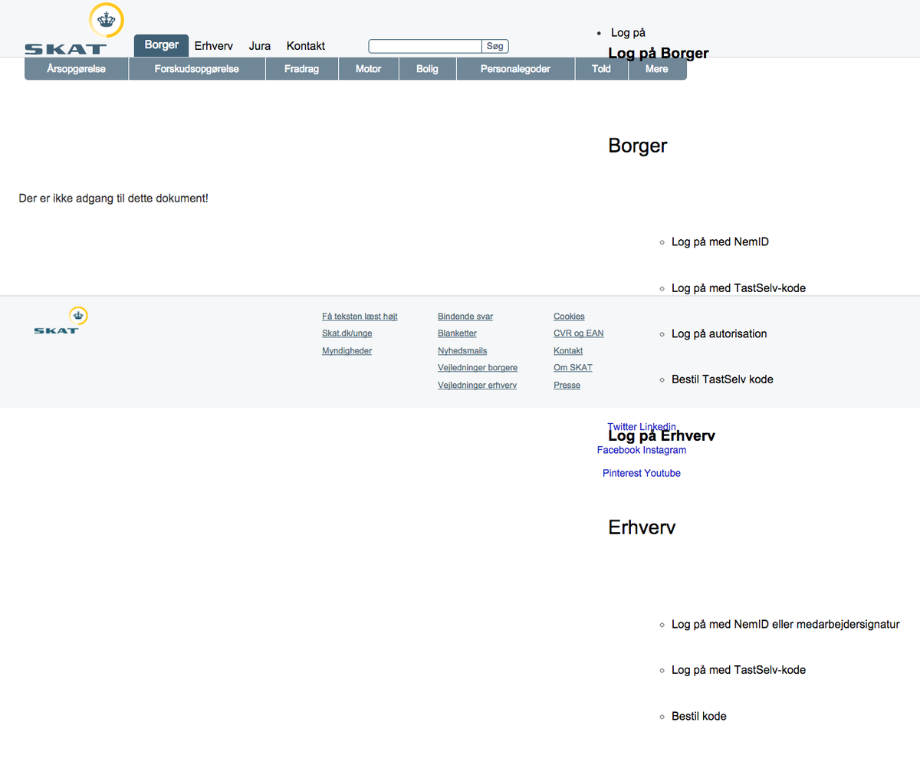Viewport: 920px width, 765px height.
Task: Select Motor in navigation bar
Action: [369, 69]
